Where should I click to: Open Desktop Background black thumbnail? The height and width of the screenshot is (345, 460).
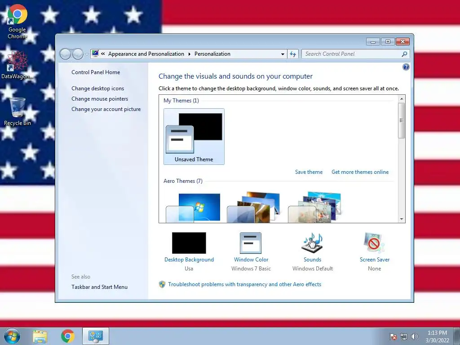click(189, 243)
